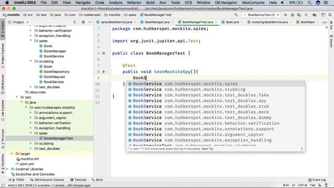Click the Next Tip link in completion popup
Image resolution: width=334 pixels, height=188 pixels.
coord(207,149)
